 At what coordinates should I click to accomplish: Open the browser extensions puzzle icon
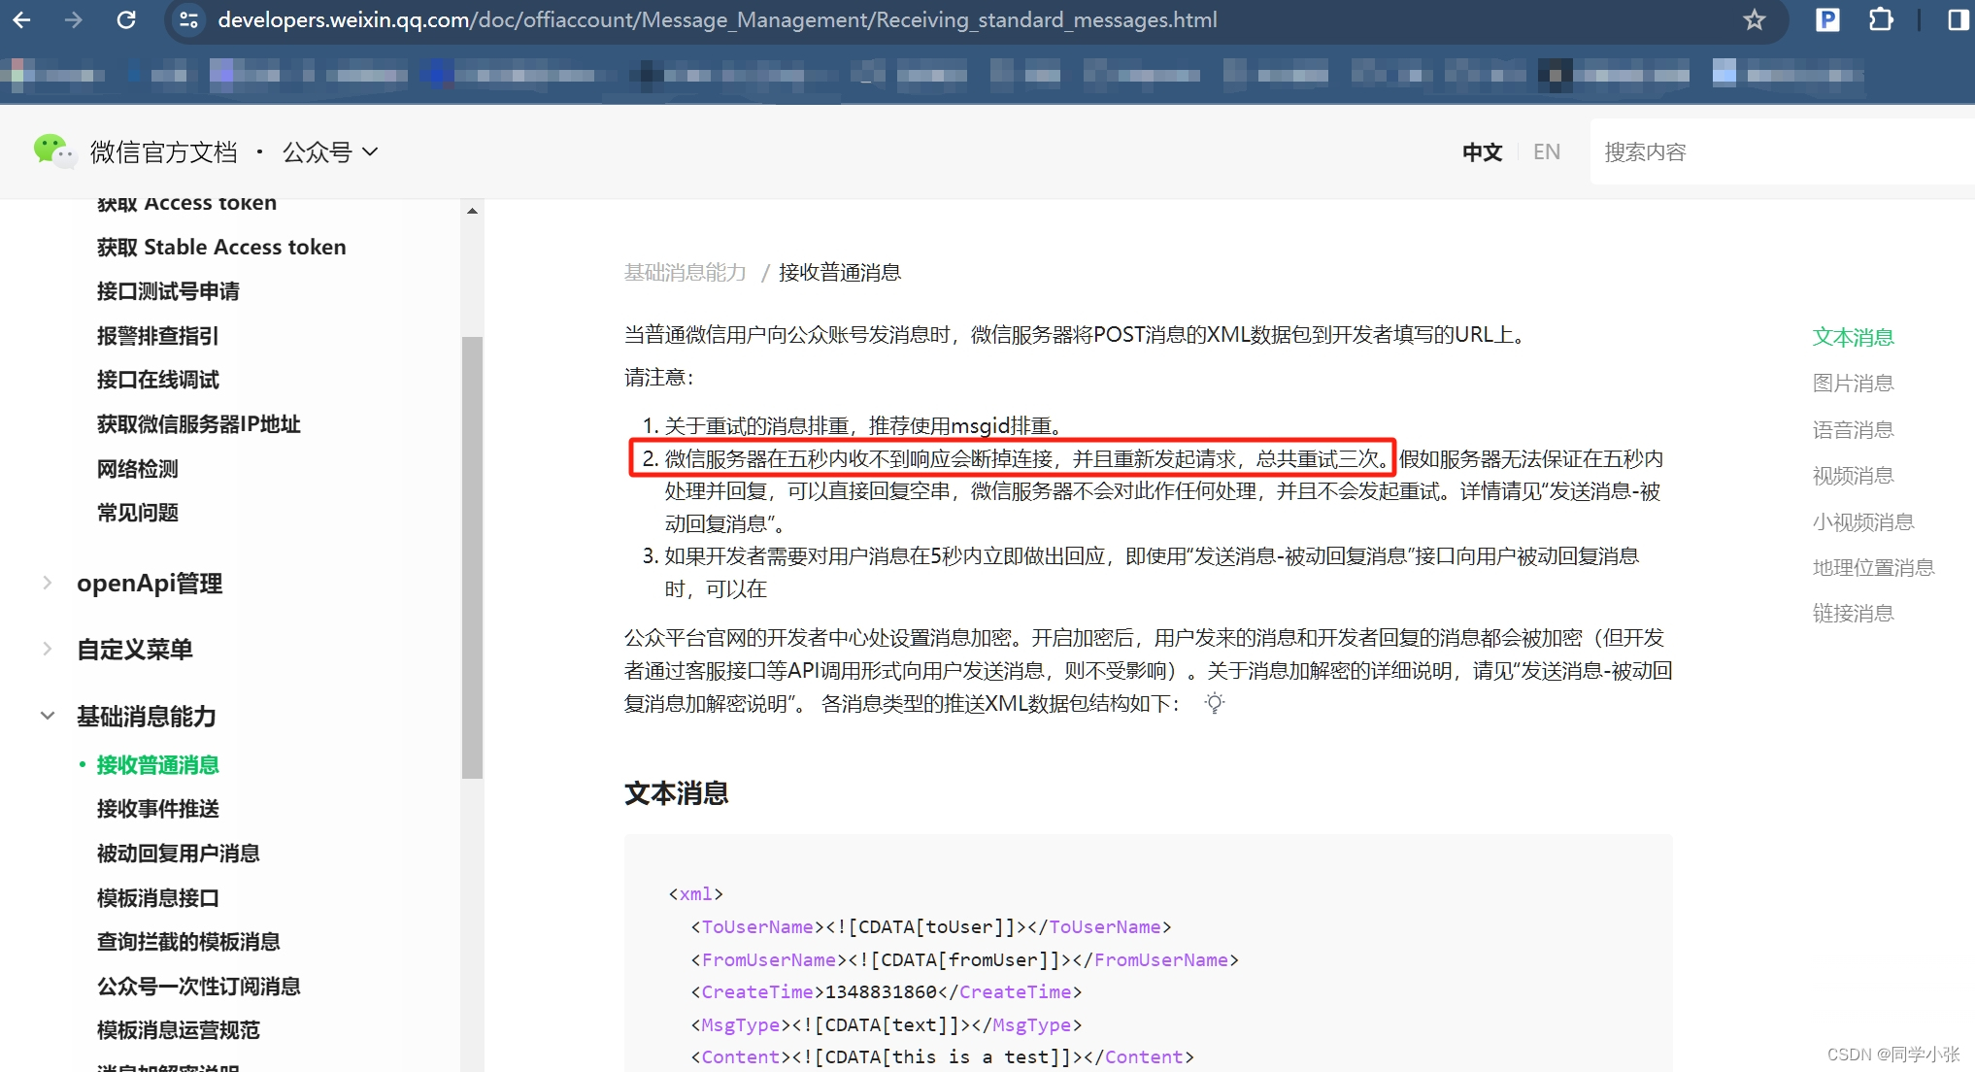tap(1881, 19)
